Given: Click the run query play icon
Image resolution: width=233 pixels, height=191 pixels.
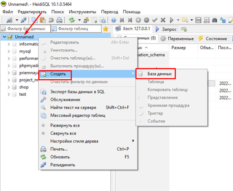Looking at the screenshot, I should pos(171,20).
